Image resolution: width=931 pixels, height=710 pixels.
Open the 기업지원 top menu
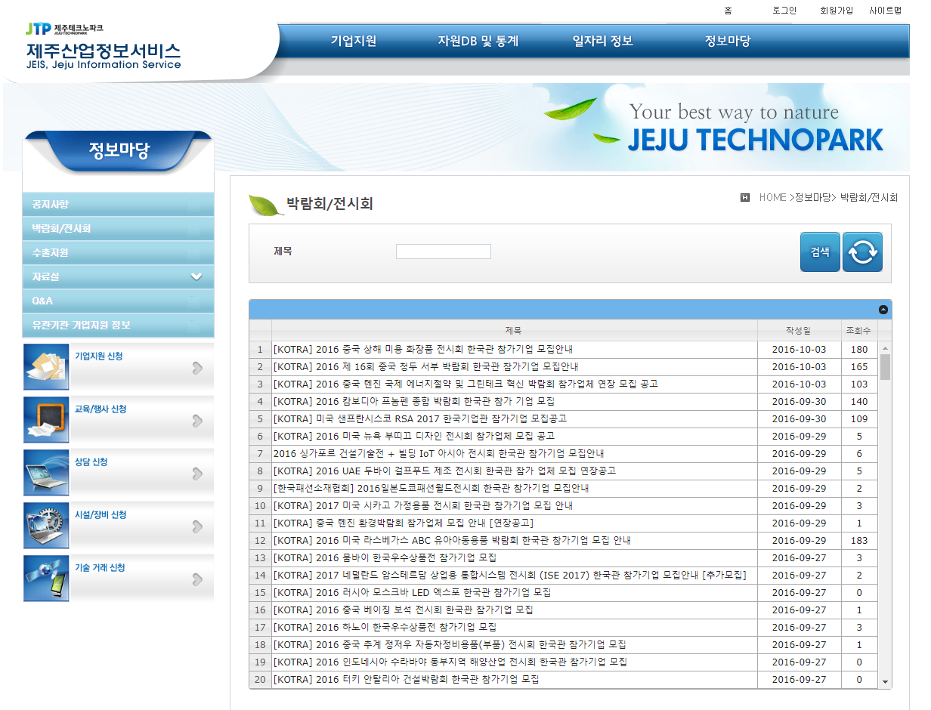pos(354,42)
